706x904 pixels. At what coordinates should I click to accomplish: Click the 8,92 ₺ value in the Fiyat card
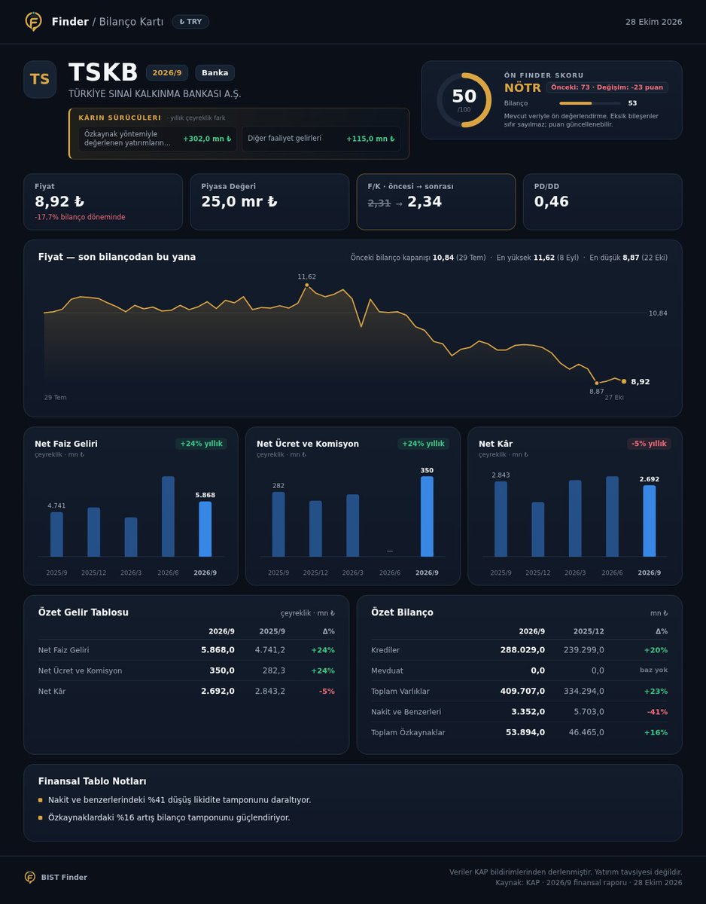tap(59, 202)
